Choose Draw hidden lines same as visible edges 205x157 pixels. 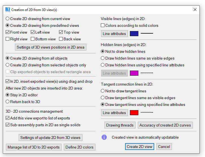103,58
